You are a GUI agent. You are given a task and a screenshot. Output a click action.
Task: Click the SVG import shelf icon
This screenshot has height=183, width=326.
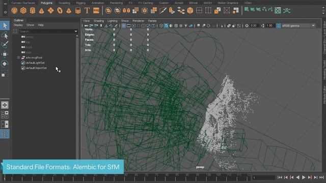96,10
